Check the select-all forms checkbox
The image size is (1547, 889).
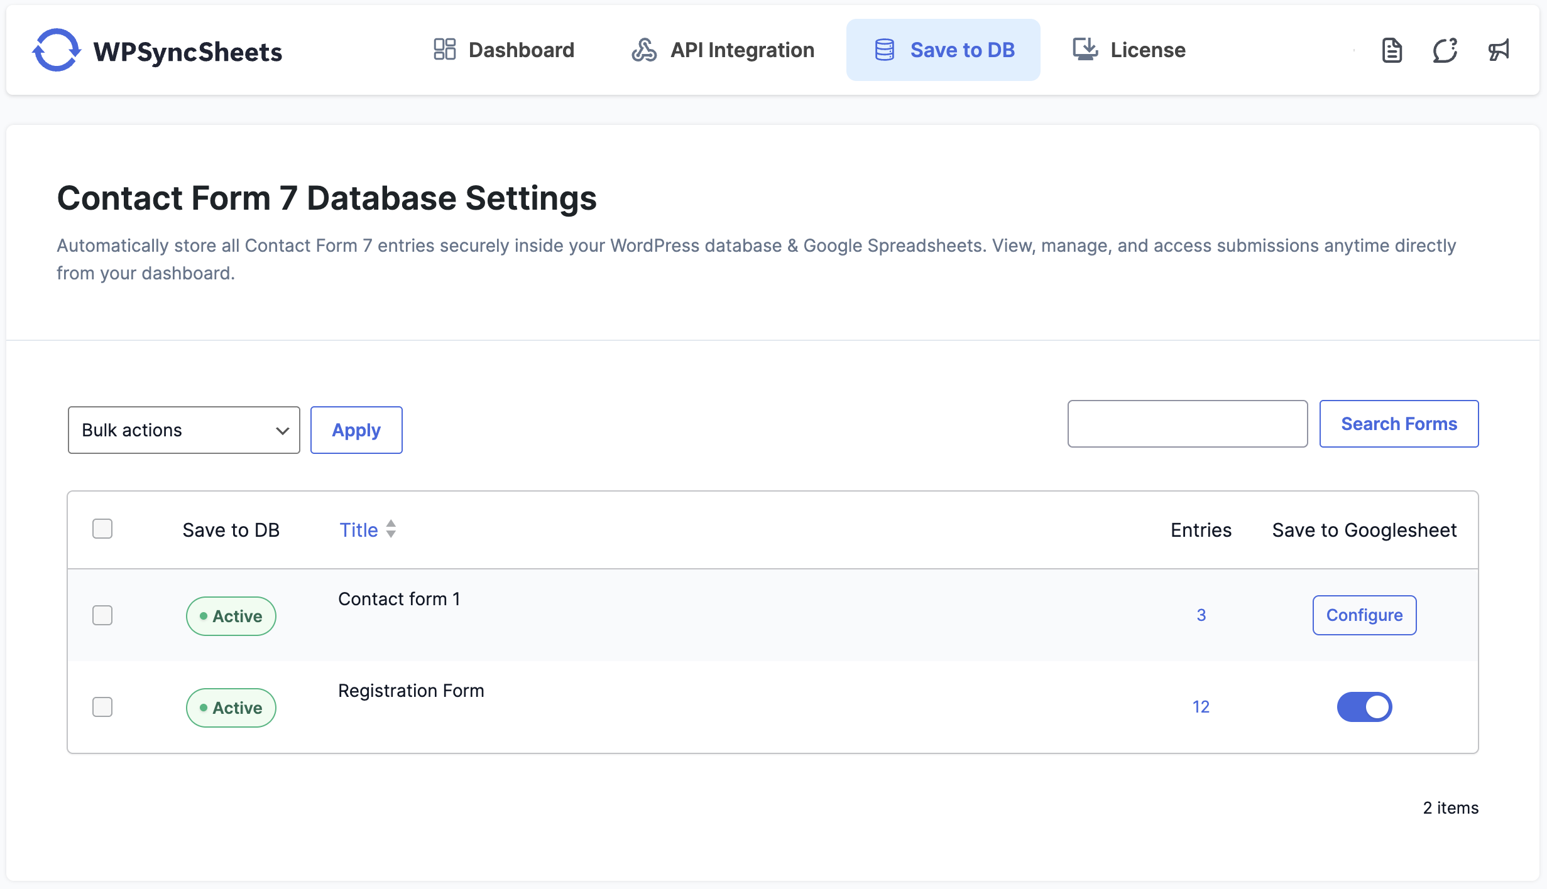click(x=102, y=529)
